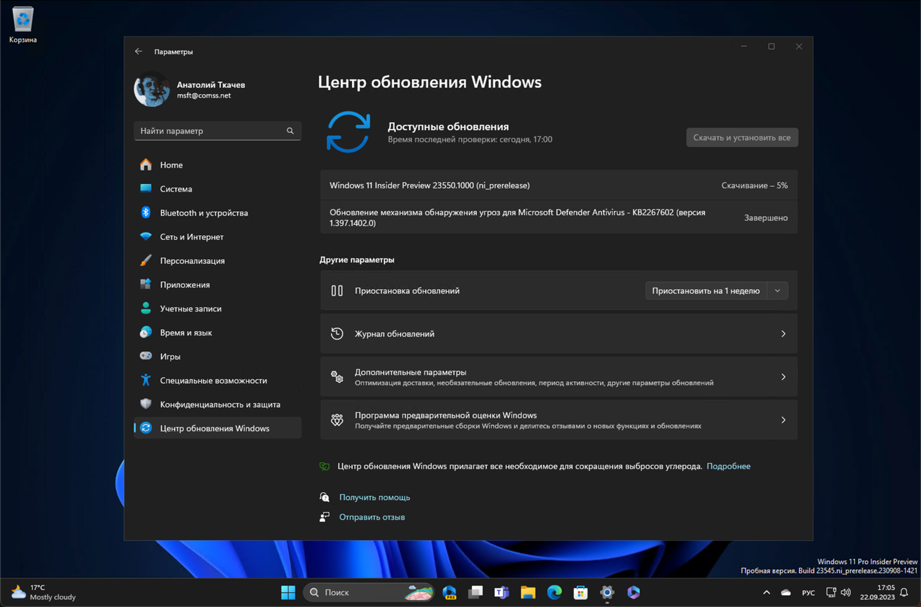Open Персонализация settings

tap(193, 260)
